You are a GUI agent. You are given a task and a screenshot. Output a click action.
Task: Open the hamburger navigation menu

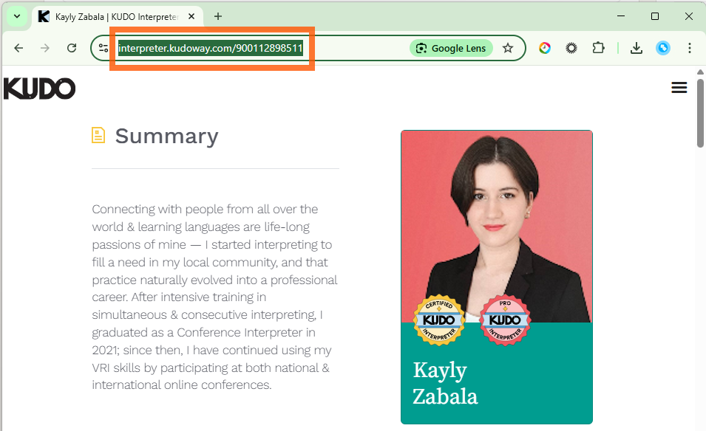coord(679,88)
